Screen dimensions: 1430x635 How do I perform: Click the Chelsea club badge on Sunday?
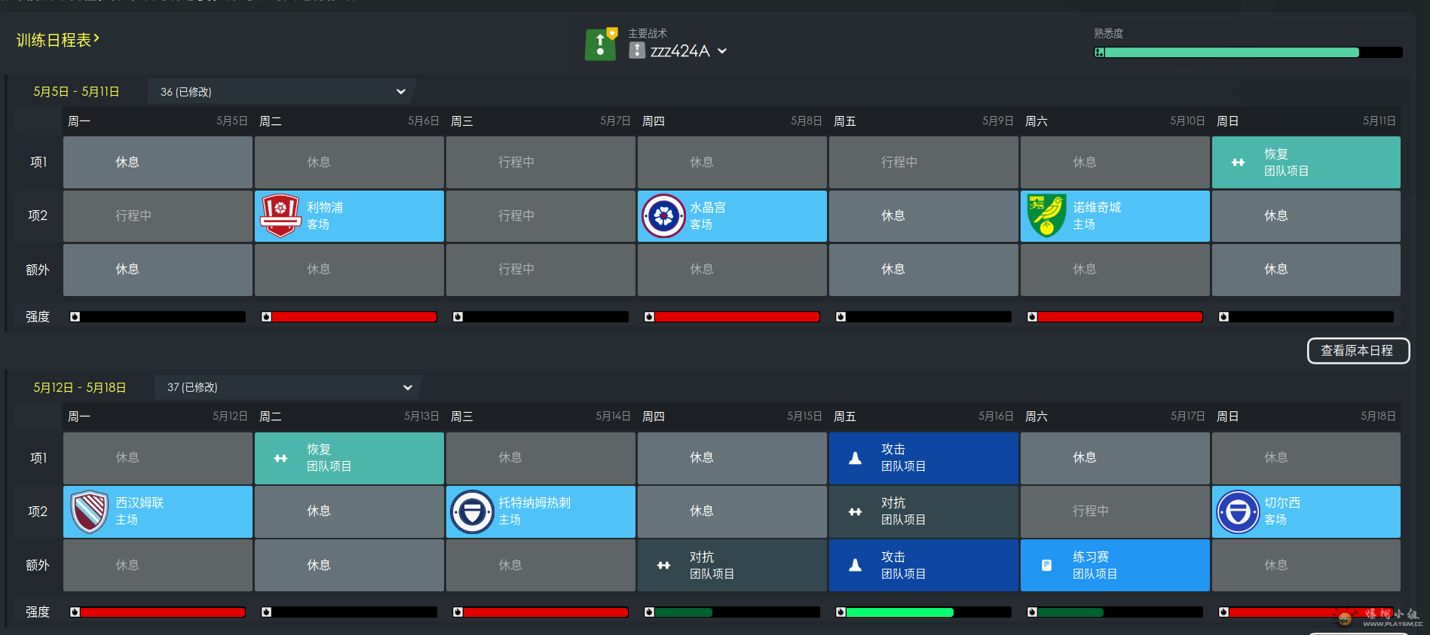click(x=1238, y=511)
